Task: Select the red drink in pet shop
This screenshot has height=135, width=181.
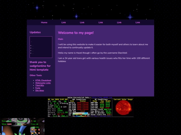Action: click(x=39, y=130)
